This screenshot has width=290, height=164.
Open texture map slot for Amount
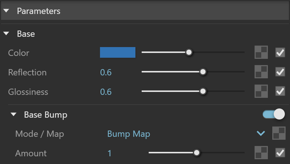tap(261, 153)
